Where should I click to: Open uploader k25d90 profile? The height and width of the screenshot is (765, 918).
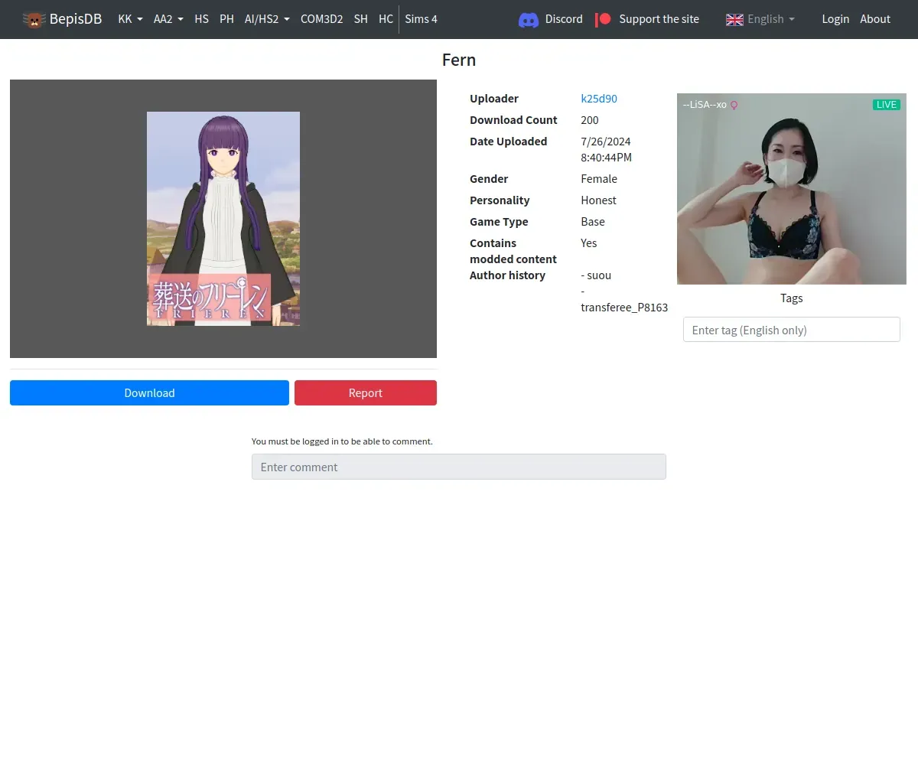599,99
